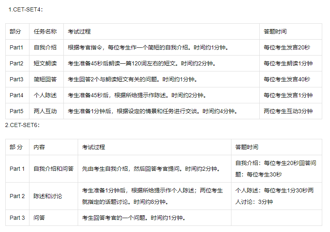The width and height of the screenshot is (330, 232).
Task: Click the "简短回答" task name cell
Action: (x=45, y=79)
